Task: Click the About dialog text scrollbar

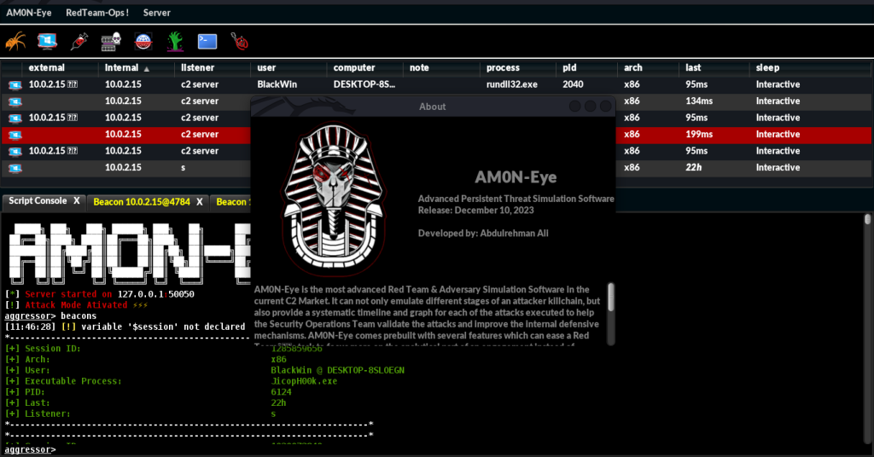Action: 611,298
